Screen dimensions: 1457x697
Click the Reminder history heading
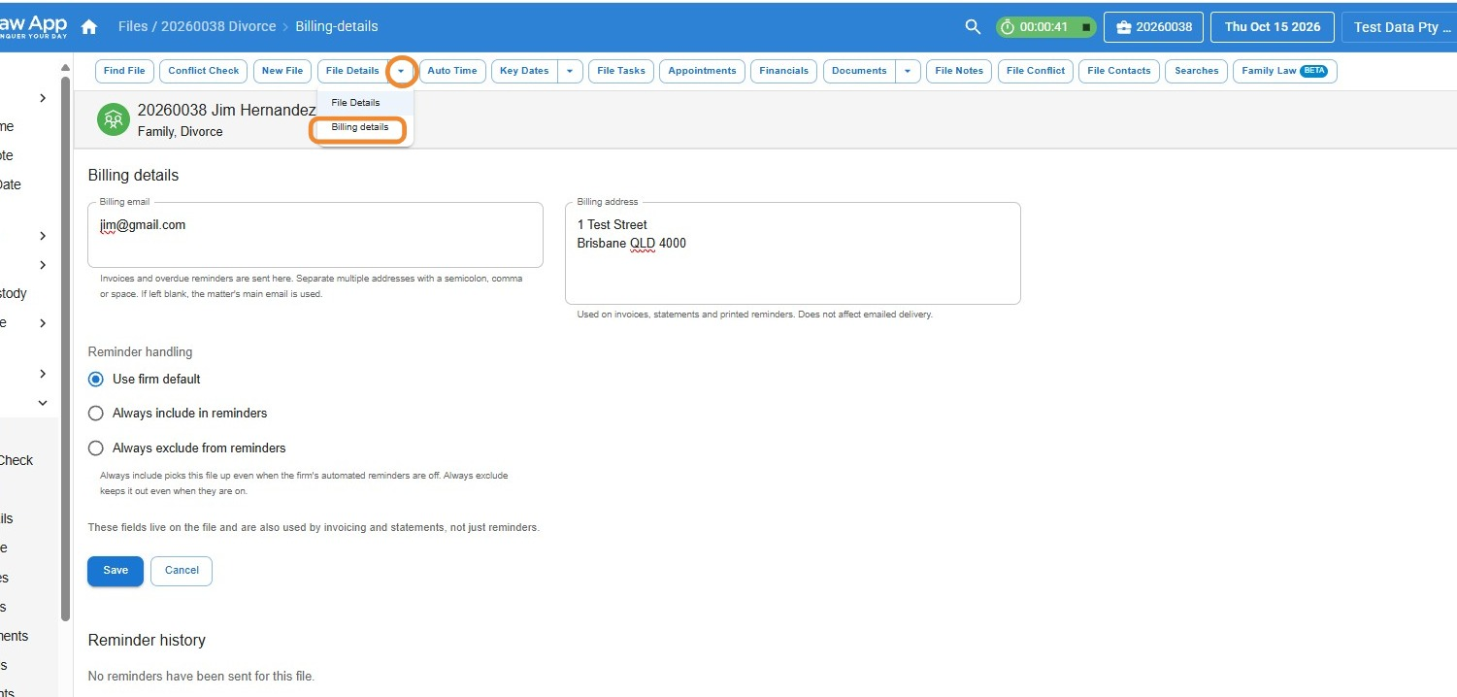click(147, 641)
